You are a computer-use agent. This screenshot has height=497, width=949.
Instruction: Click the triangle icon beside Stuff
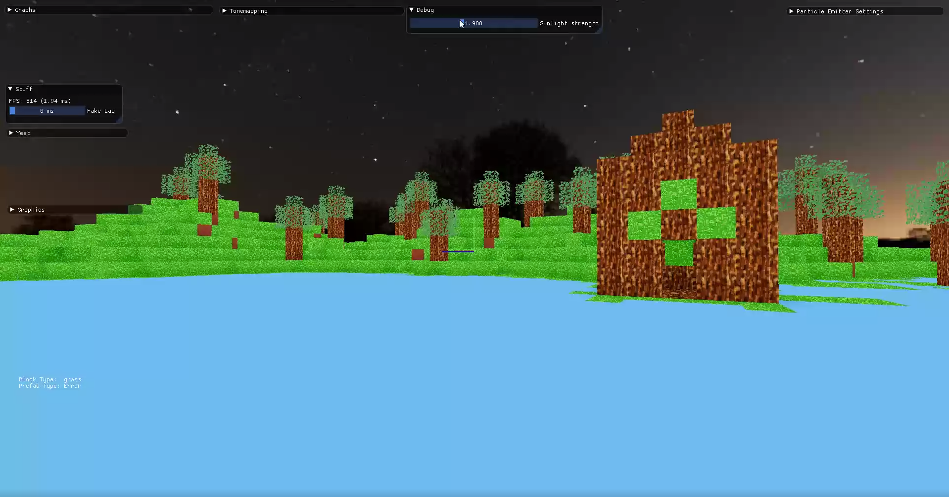[10, 89]
